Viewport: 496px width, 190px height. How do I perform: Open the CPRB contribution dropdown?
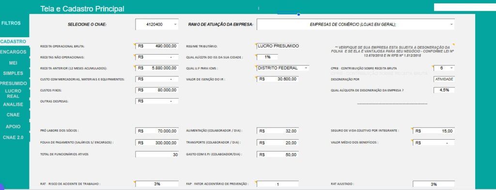point(451,68)
